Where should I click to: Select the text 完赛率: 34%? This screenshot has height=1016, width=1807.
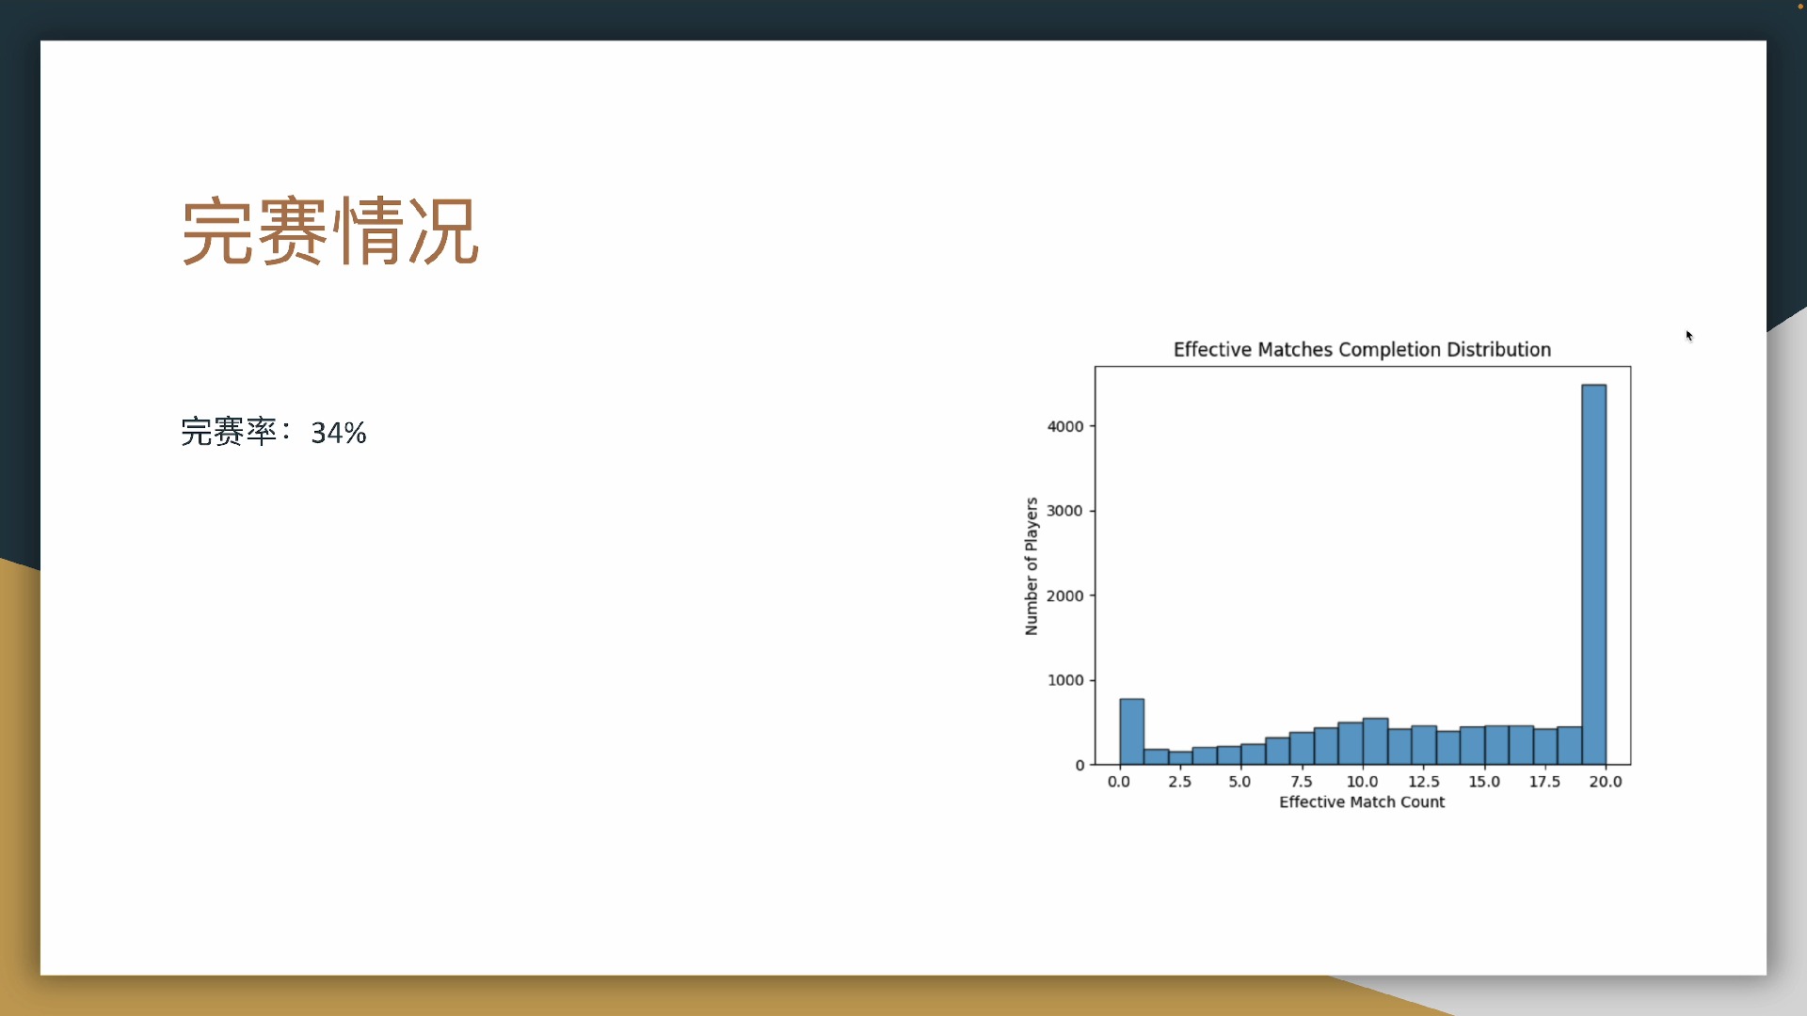pos(274,432)
